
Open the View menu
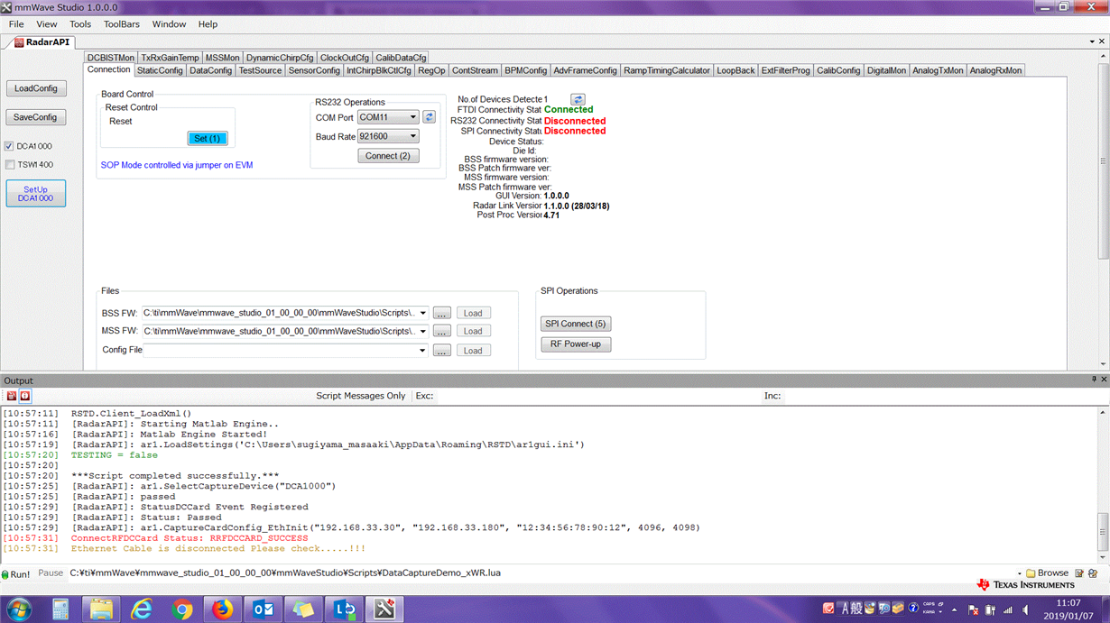click(47, 24)
